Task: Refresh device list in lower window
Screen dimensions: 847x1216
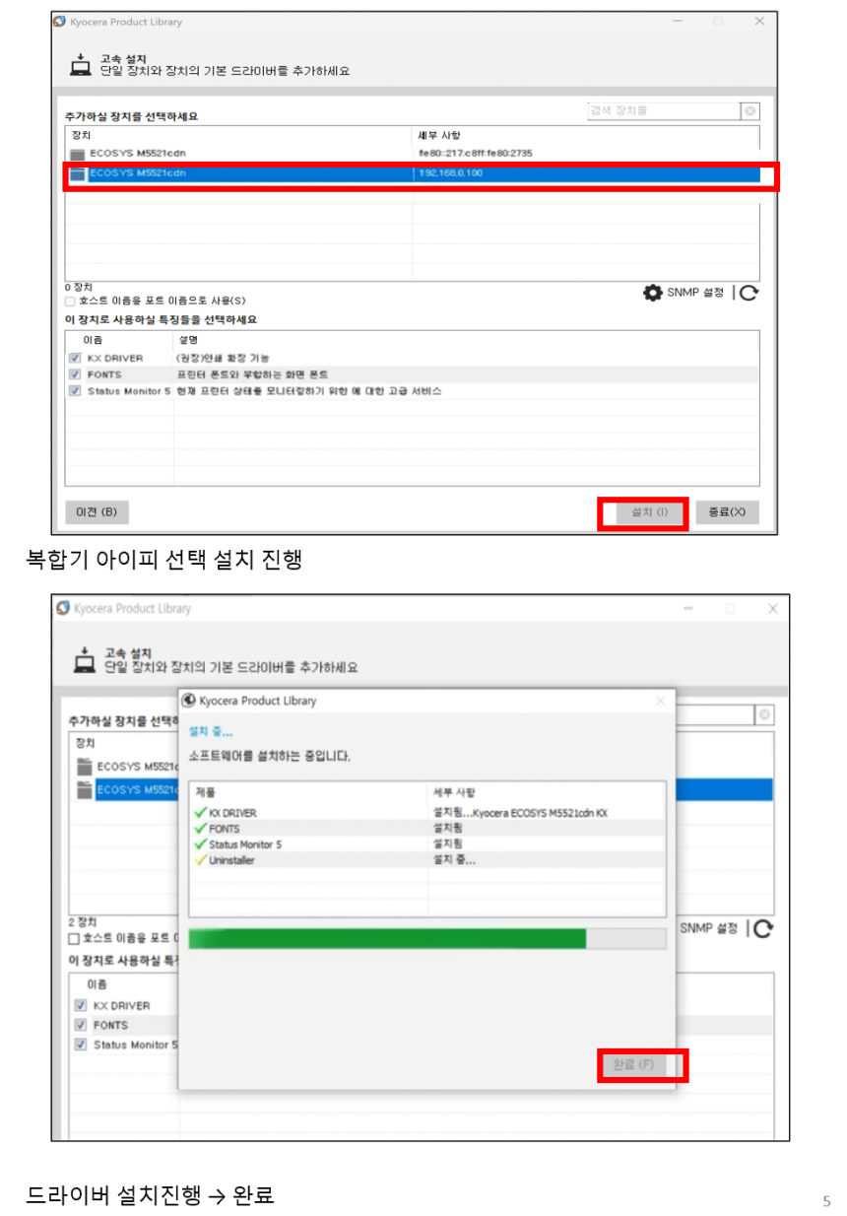Action: tap(762, 928)
